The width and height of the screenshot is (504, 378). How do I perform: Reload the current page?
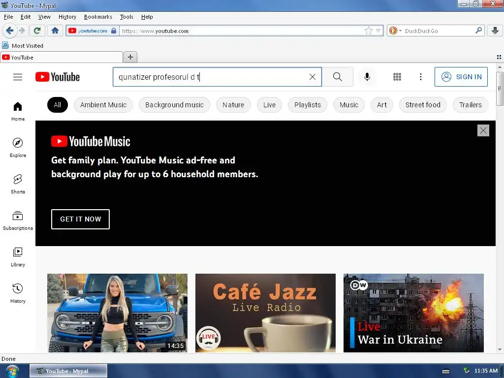[x=37, y=31]
